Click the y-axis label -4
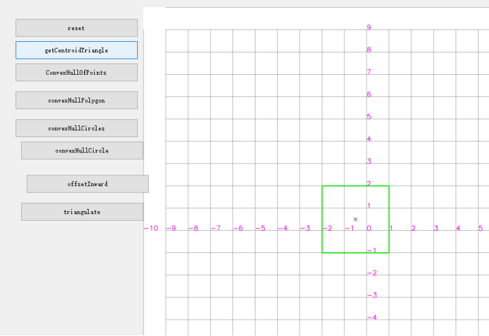 pyautogui.click(x=372, y=318)
